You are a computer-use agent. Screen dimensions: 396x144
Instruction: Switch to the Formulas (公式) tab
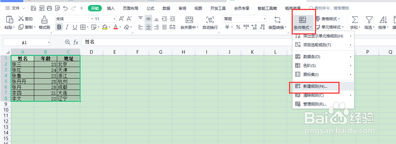(150, 8)
